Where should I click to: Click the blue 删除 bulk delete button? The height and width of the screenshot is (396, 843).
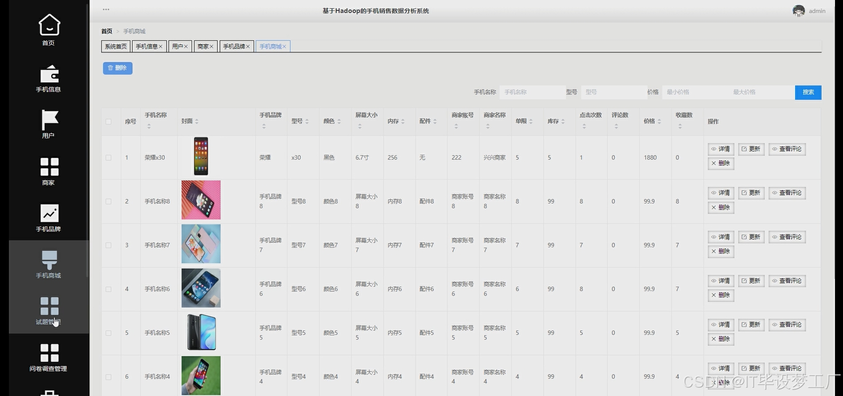117,68
